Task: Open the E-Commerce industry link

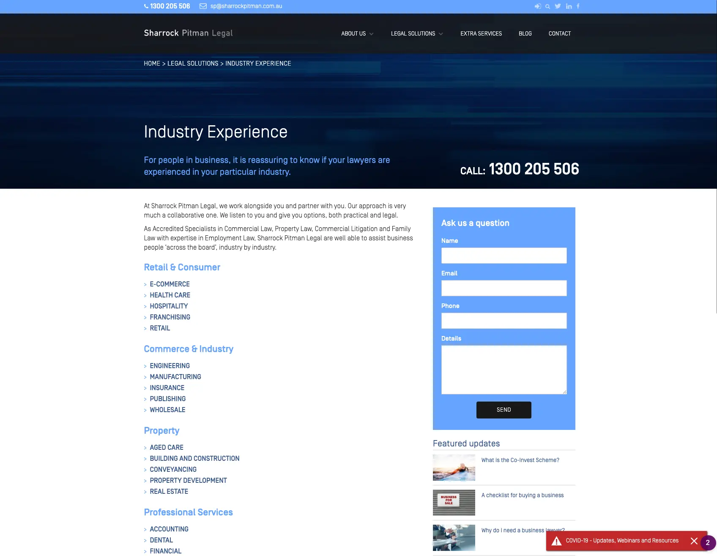Action: 170,284
